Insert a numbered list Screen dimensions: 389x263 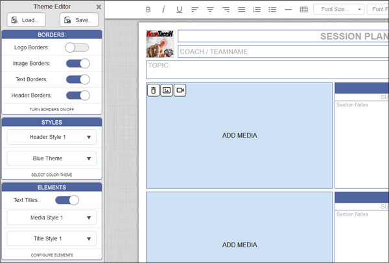point(257,10)
